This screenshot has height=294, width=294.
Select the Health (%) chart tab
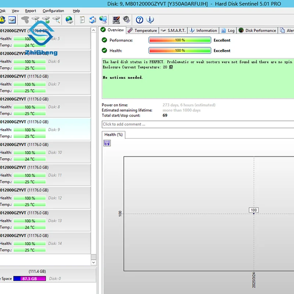pos(114,135)
